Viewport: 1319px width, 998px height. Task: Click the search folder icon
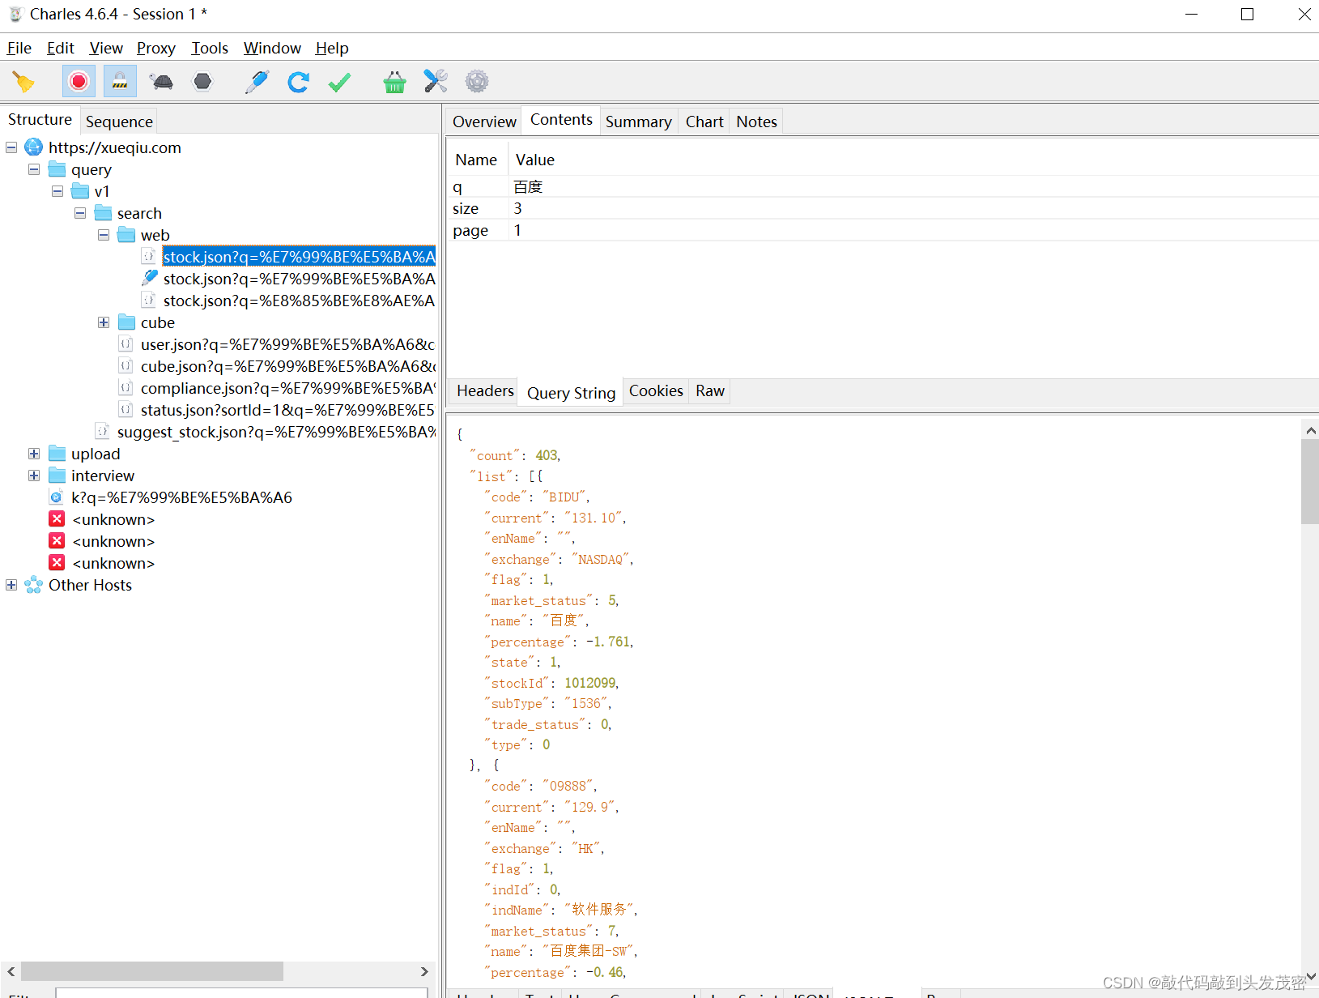pos(103,213)
